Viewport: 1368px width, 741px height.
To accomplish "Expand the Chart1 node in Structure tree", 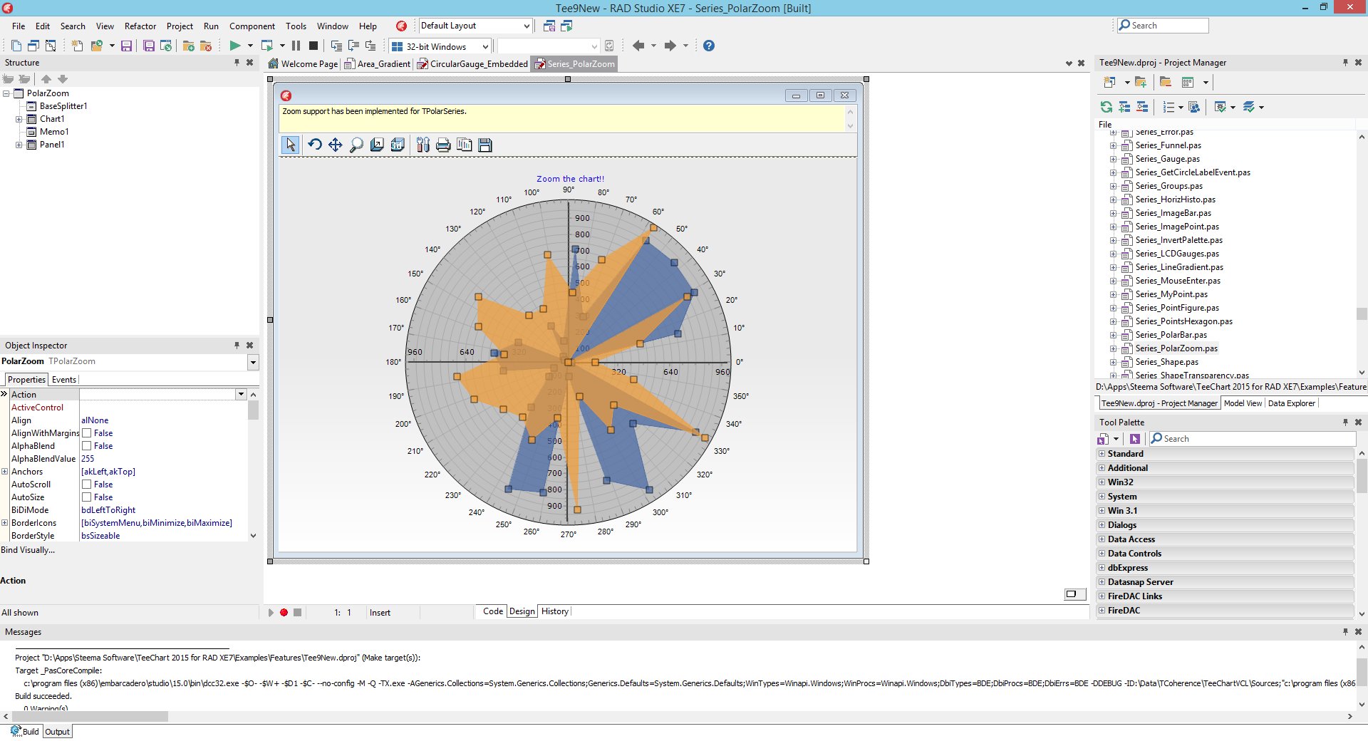I will [x=19, y=119].
